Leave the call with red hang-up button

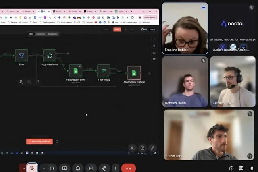(129, 168)
